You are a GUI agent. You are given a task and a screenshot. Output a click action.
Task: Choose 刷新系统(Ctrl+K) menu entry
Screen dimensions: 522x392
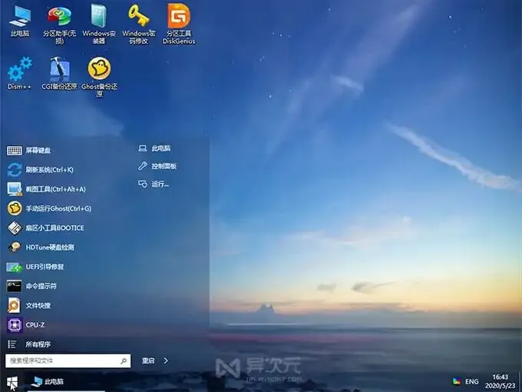coord(50,170)
